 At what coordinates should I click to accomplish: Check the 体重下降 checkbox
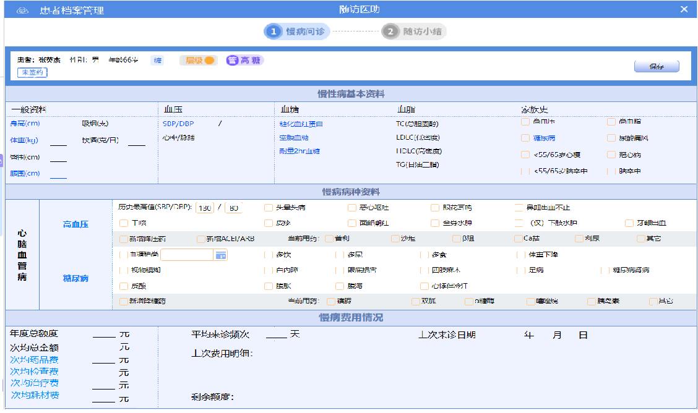pyautogui.click(x=521, y=255)
